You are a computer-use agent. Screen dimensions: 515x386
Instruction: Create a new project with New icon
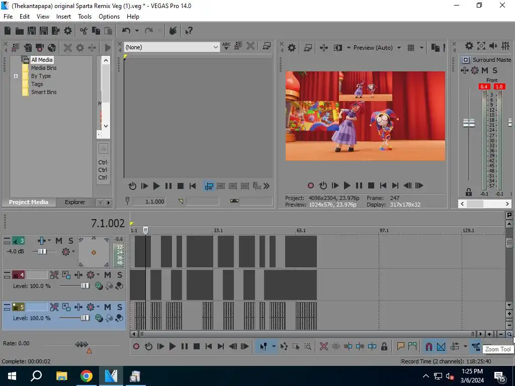tap(7, 31)
